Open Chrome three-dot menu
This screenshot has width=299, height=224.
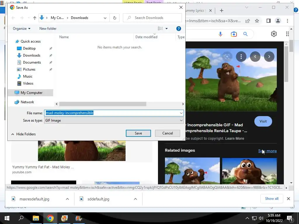287,21
